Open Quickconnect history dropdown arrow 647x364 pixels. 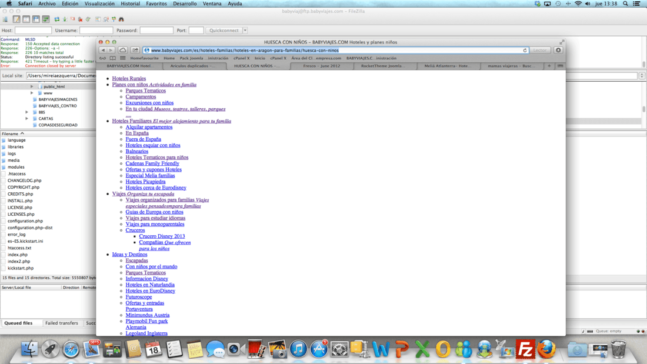click(245, 31)
